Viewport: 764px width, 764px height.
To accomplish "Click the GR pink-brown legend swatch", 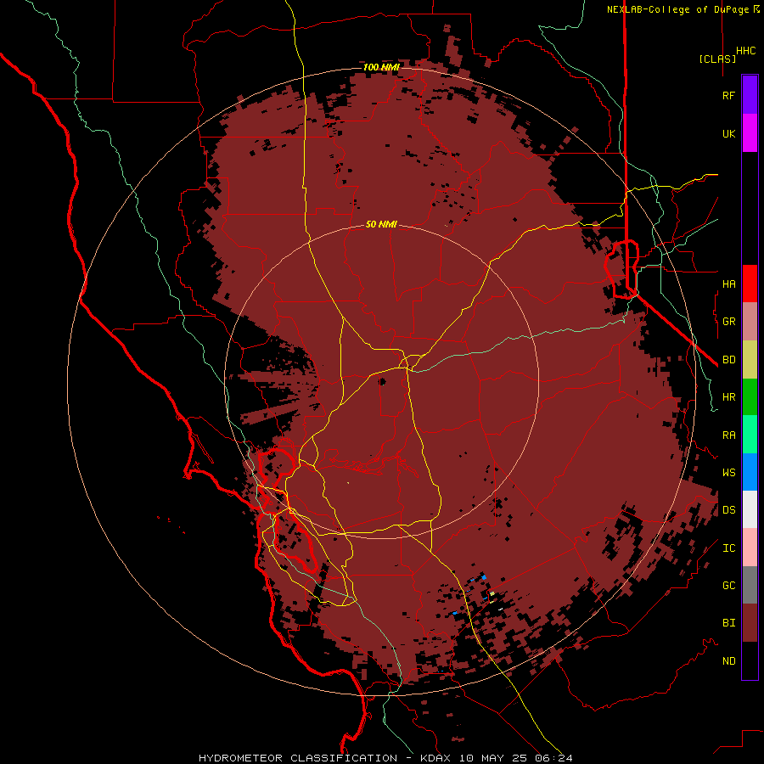I will [750, 322].
